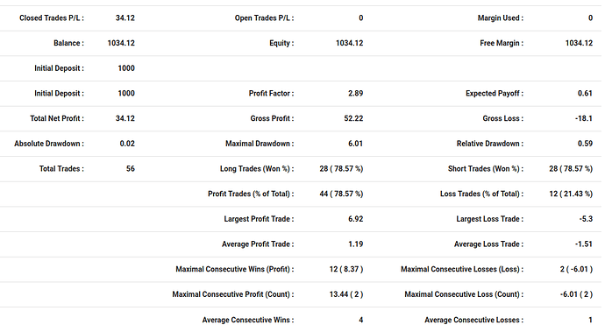605x332 pixels.
Task: Select the Maximal Consecutive Wins (Profit) label
Action: coord(235,269)
